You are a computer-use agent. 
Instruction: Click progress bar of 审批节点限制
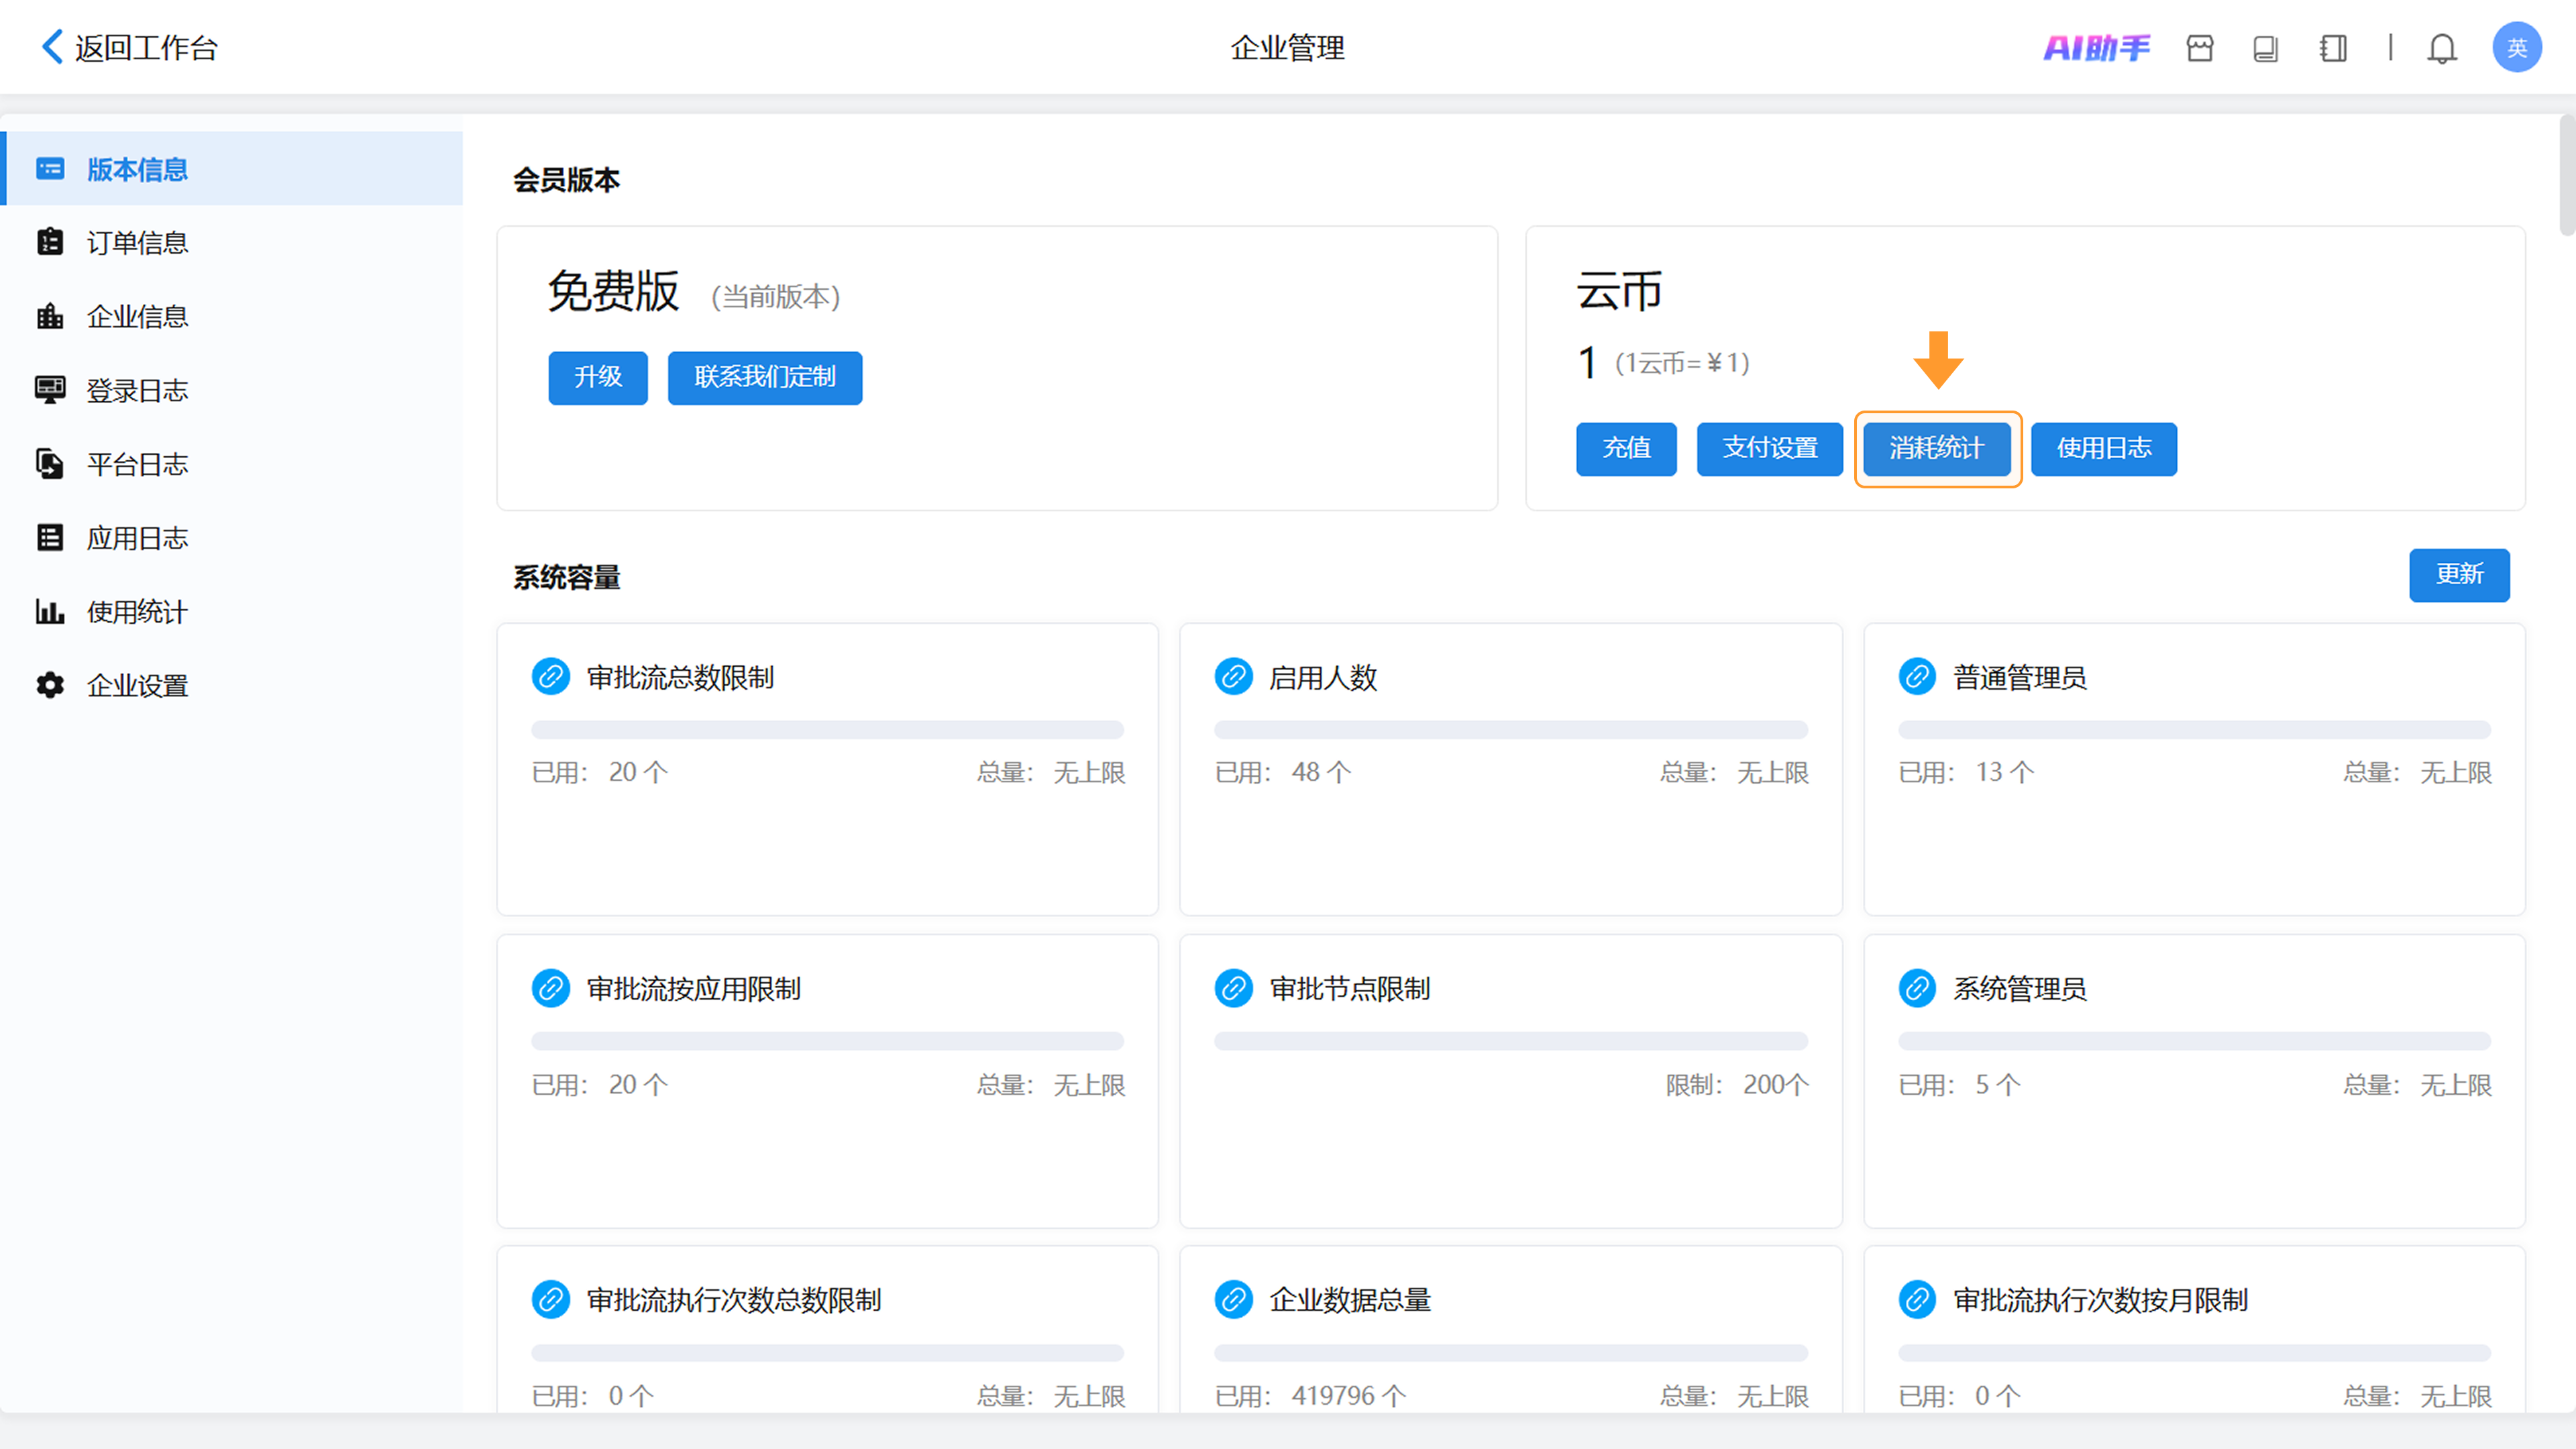[x=1510, y=1041]
